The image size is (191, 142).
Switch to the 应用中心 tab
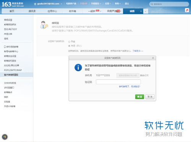tap(52, 11)
